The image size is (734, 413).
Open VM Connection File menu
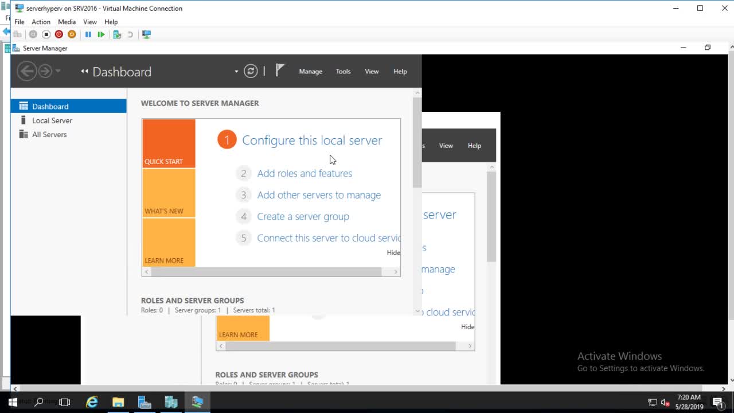coord(19,22)
